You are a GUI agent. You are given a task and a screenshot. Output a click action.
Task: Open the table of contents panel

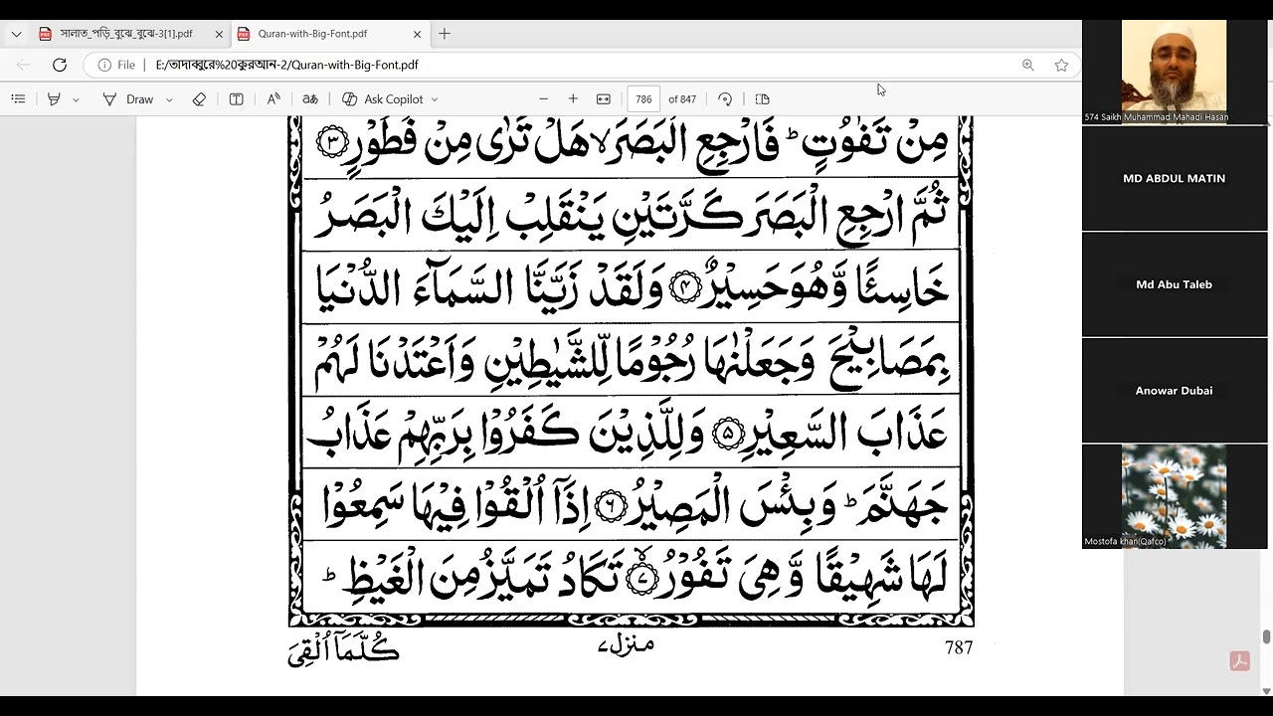(18, 99)
